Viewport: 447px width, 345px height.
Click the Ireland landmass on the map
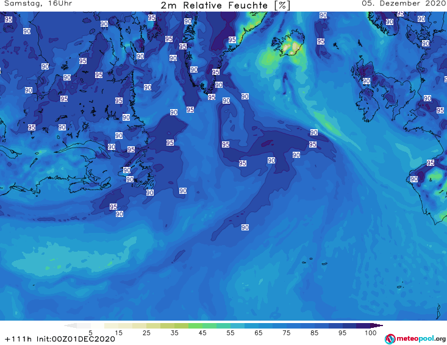368,104
